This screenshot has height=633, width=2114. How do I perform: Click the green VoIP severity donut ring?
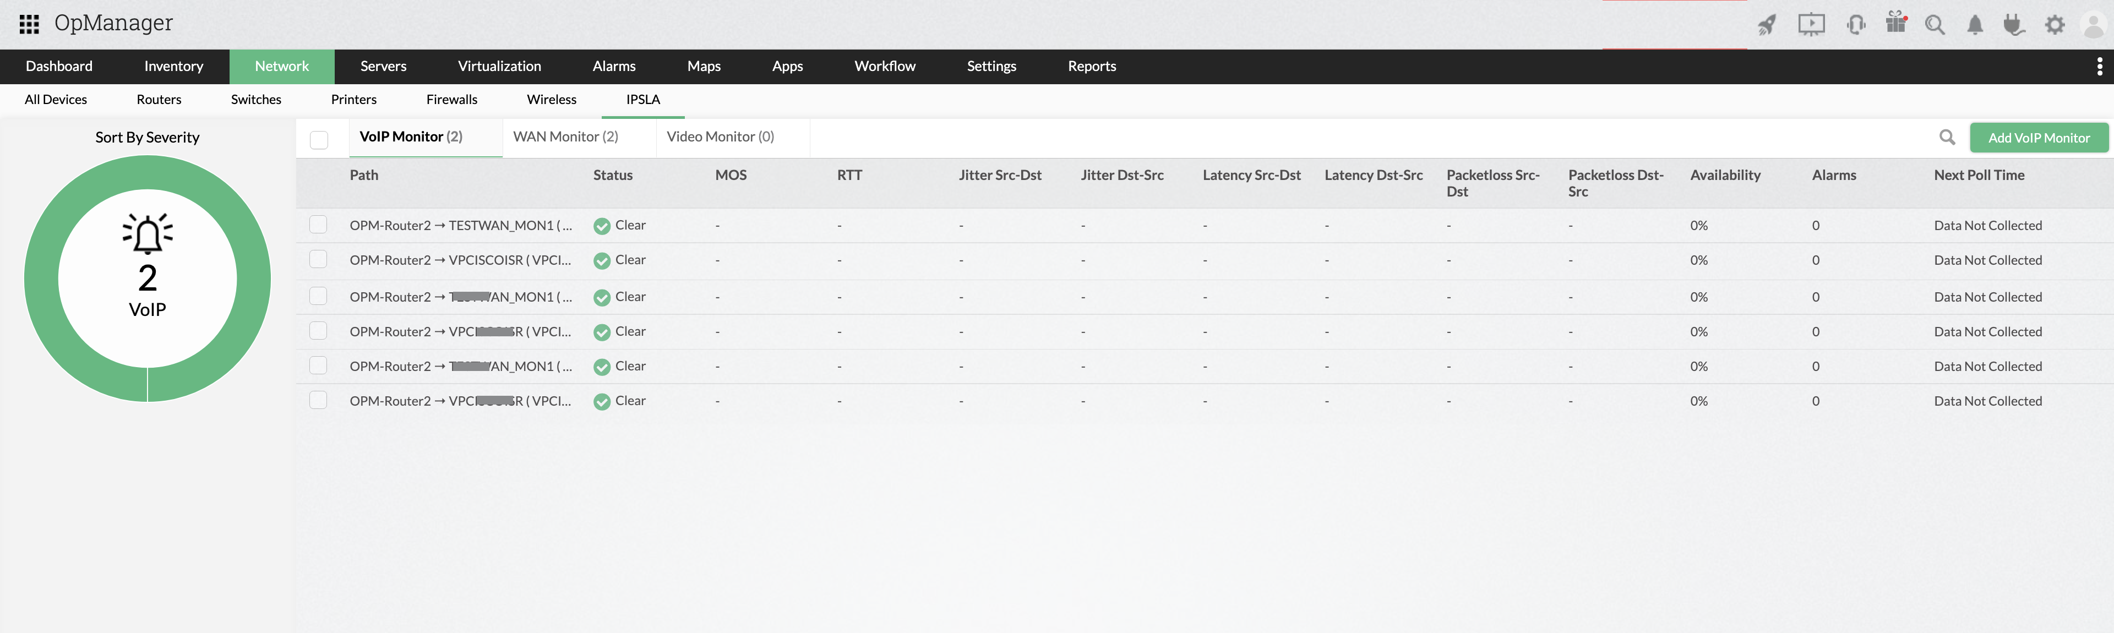41,279
